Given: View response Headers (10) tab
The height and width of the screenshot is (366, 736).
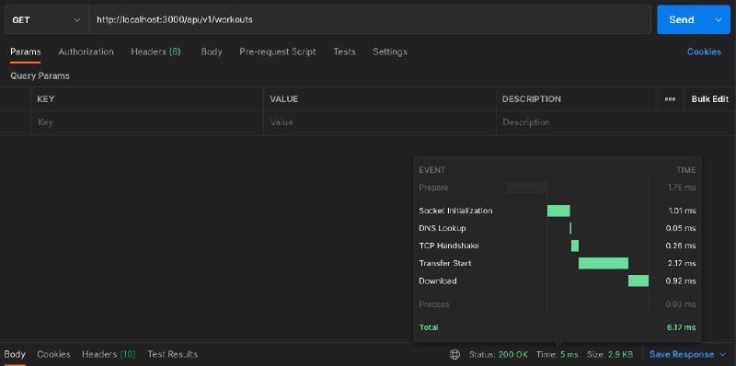Looking at the screenshot, I should (109, 354).
